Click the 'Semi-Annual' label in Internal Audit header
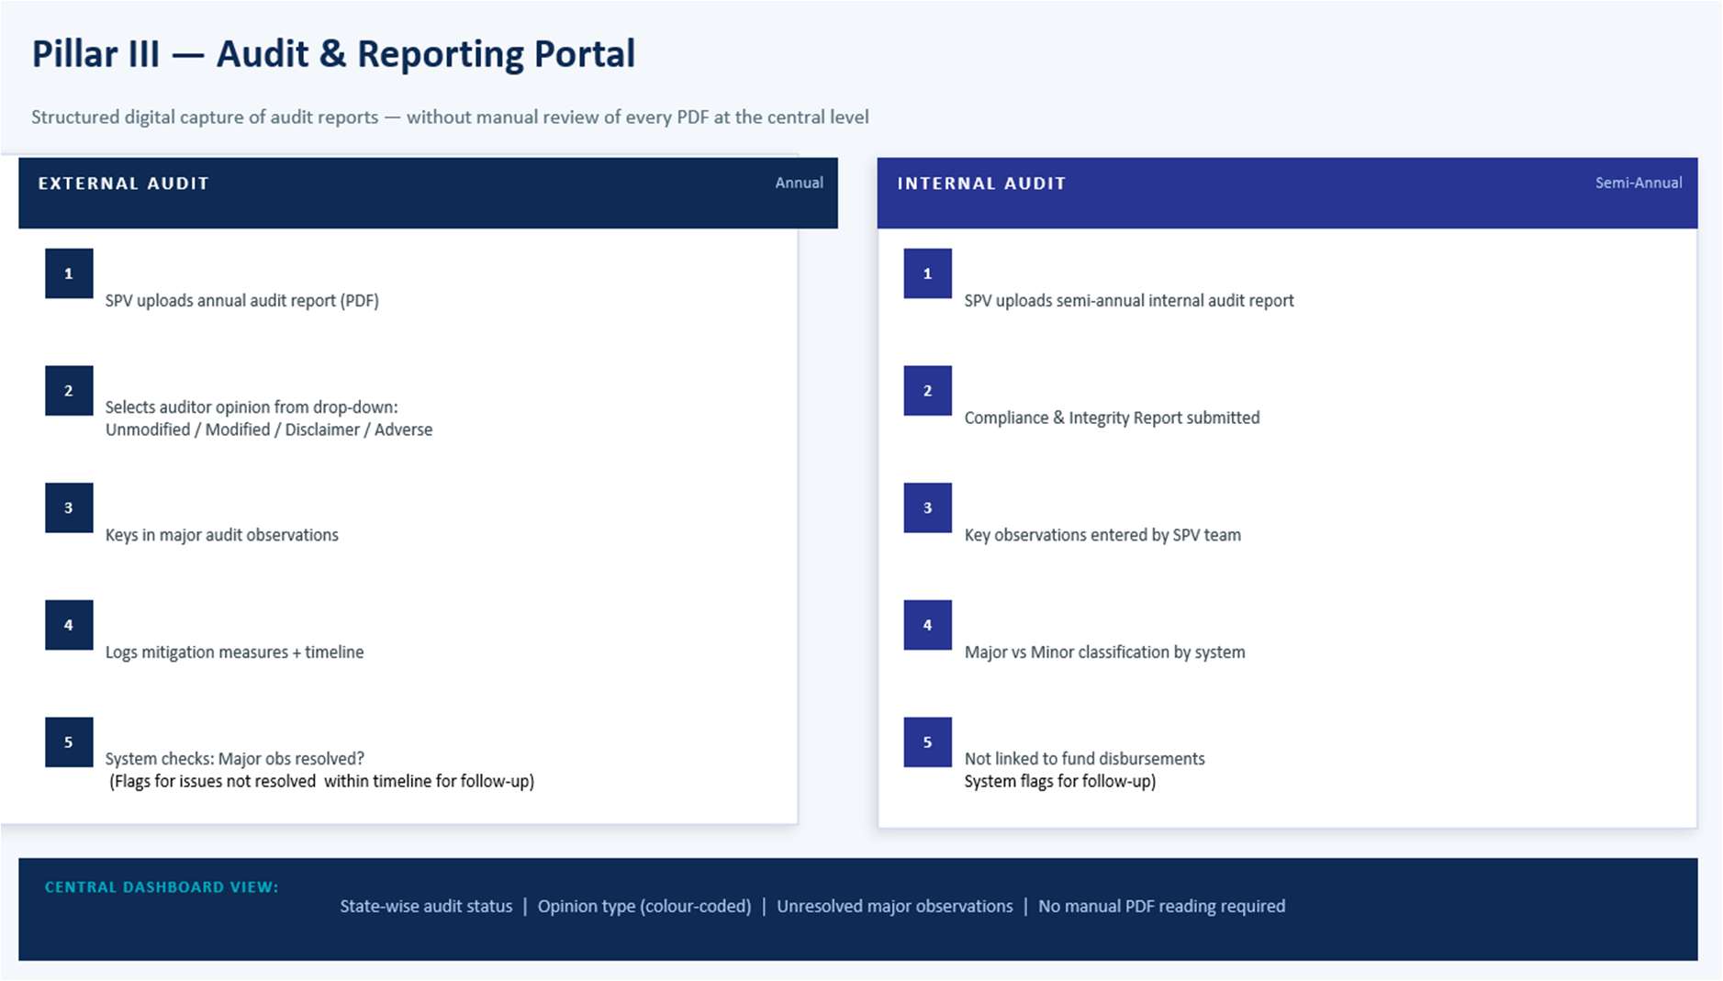 [x=1638, y=183]
